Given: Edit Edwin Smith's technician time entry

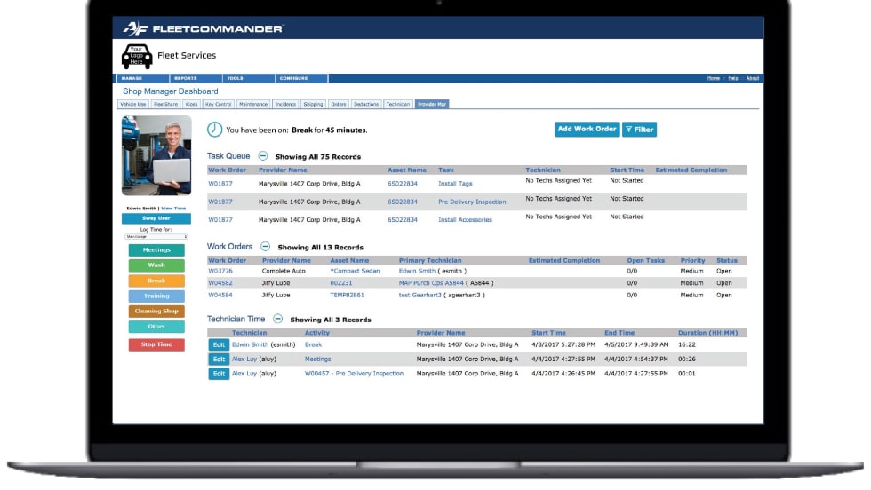Looking at the screenshot, I should (218, 344).
